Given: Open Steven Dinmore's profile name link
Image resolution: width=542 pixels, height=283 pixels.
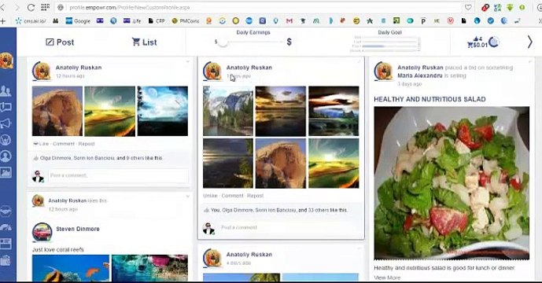Looking at the screenshot, I should (x=78, y=229).
